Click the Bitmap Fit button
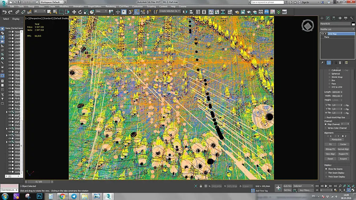 tap(330, 149)
